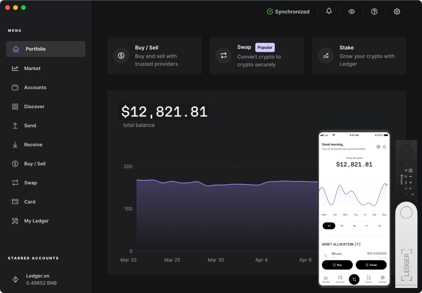Click the ASSET ALLOCATION (7) heading on the phone
Image resolution: width=422 pixels, height=293 pixels.
[x=341, y=244]
